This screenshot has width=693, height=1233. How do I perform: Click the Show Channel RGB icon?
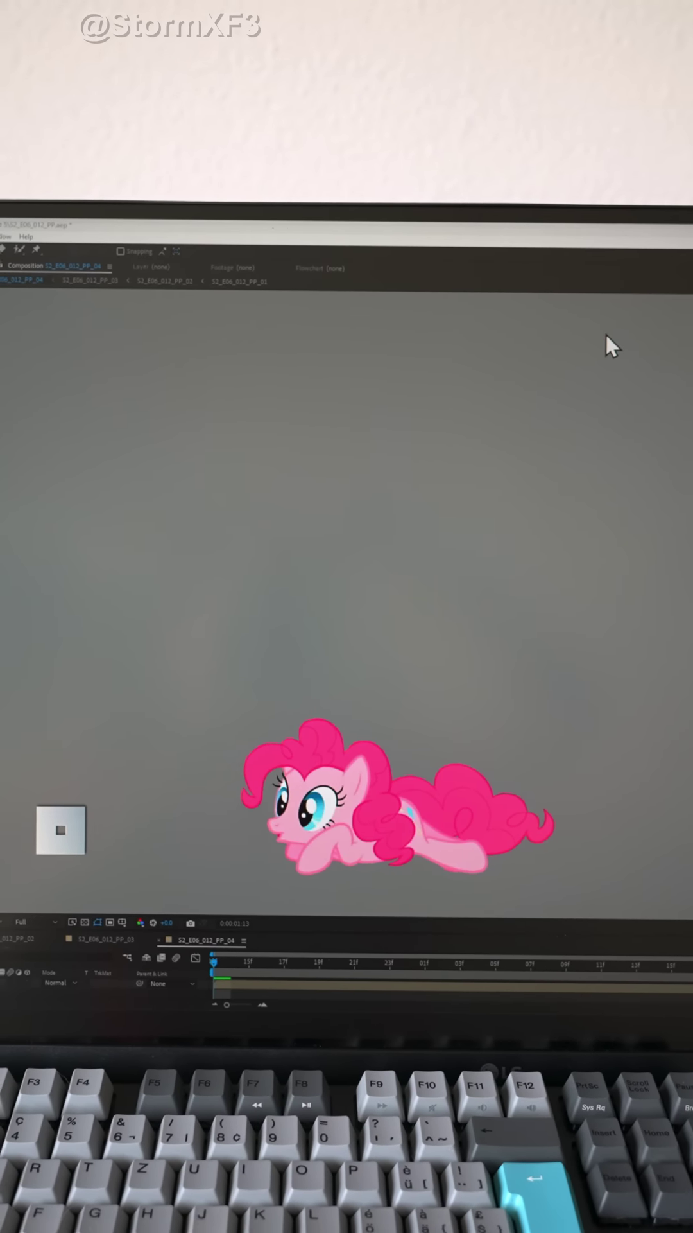point(140,923)
